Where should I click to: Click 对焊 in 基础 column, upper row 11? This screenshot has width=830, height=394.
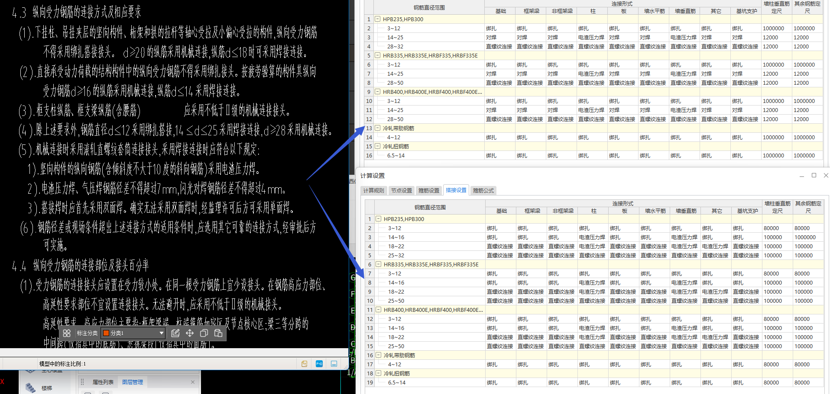pos(491,110)
